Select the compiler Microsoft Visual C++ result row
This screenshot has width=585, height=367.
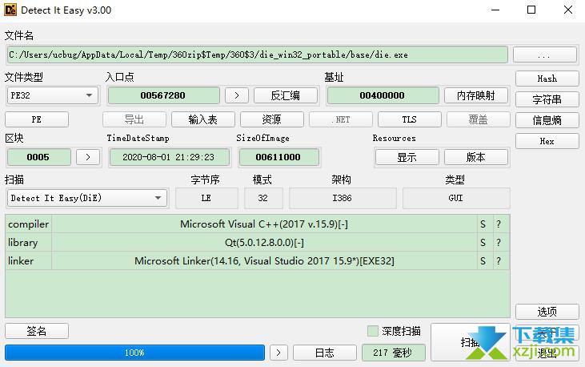(x=264, y=224)
